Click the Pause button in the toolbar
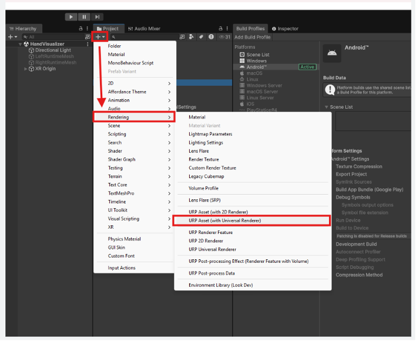Screen dimensions: 417x341 click(84, 17)
